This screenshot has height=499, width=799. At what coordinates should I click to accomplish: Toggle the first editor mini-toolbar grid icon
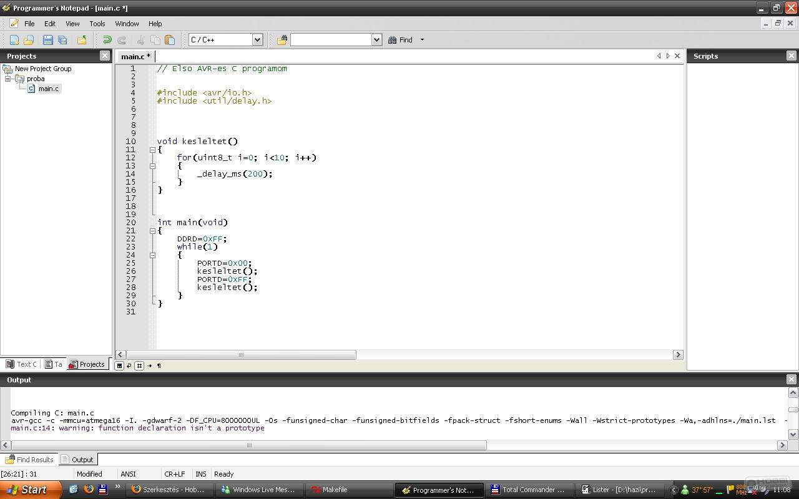(119, 366)
